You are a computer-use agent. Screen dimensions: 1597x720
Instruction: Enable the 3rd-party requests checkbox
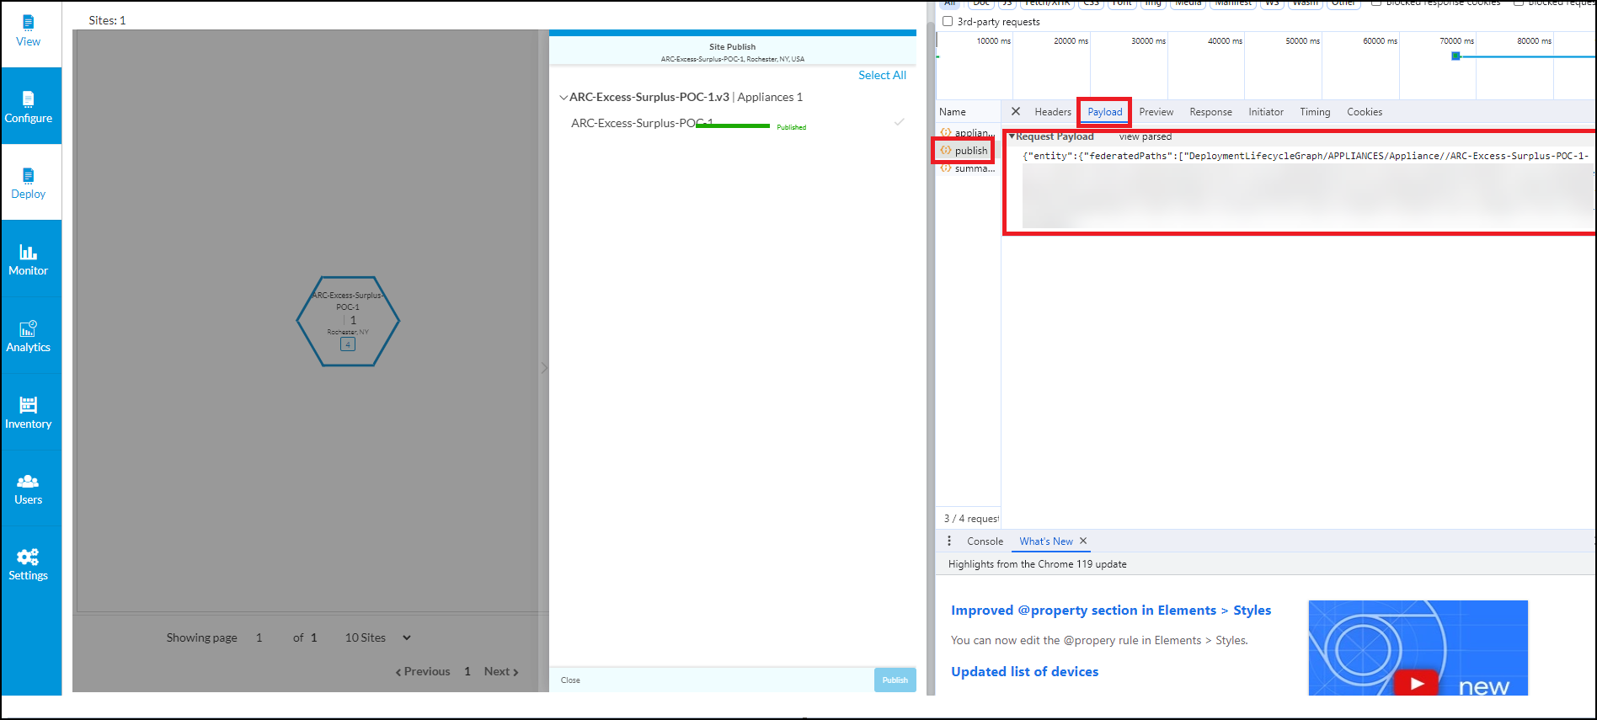948,22
